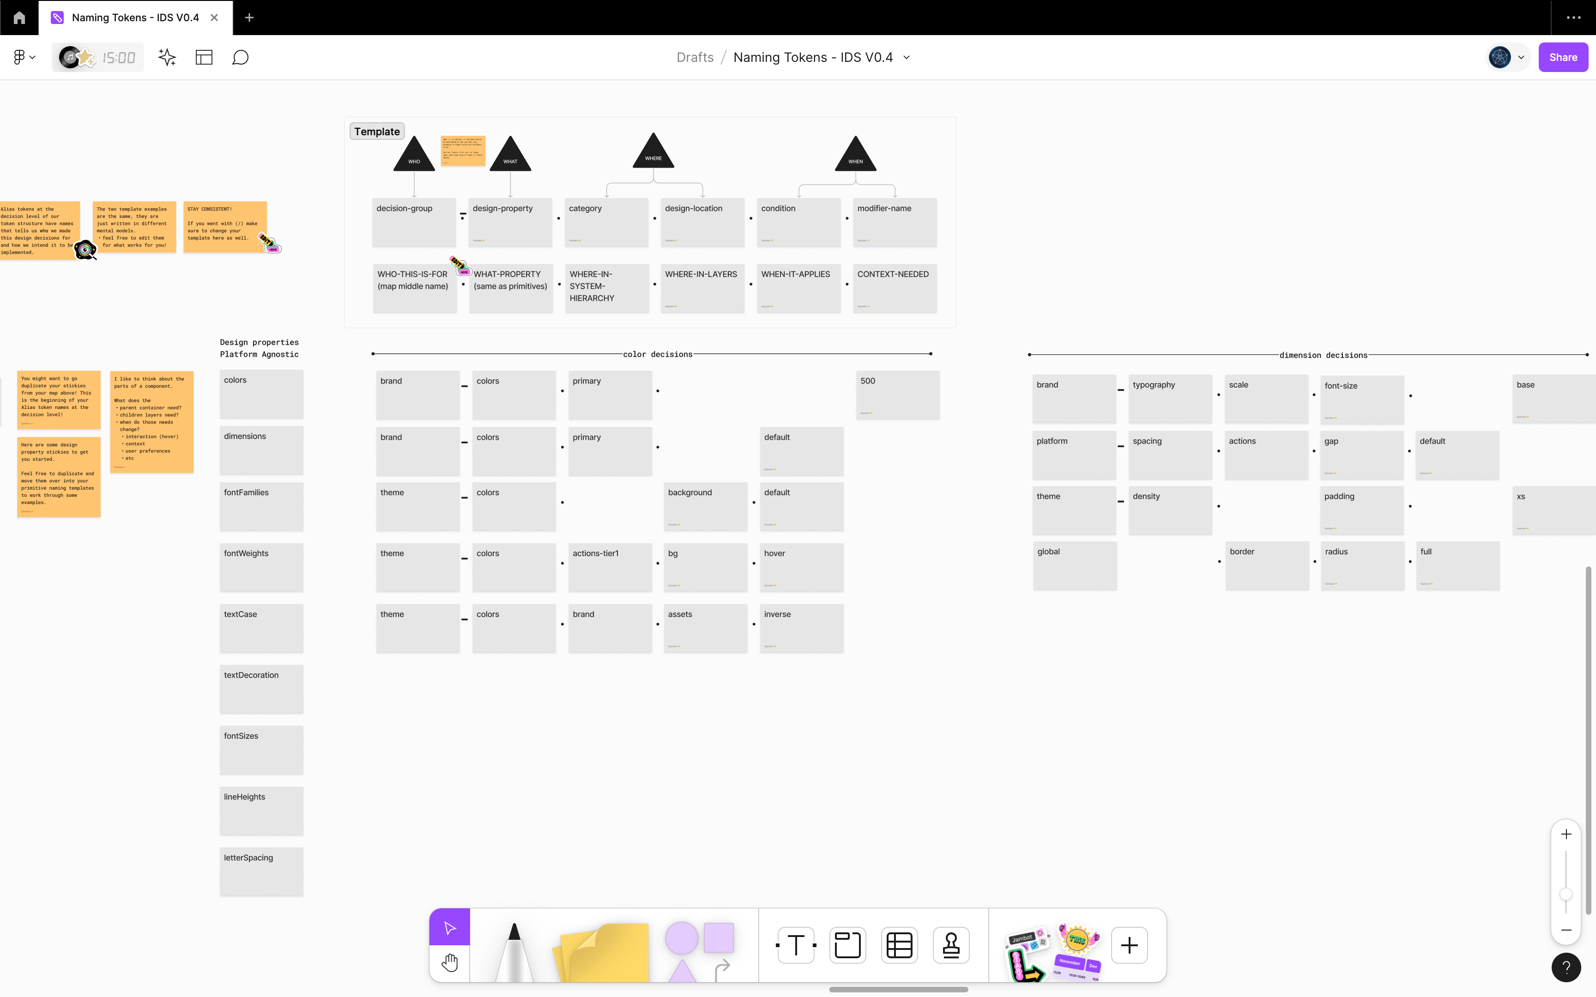Switch to the Hand tool
1596x997 pixels.
(450, 963)
